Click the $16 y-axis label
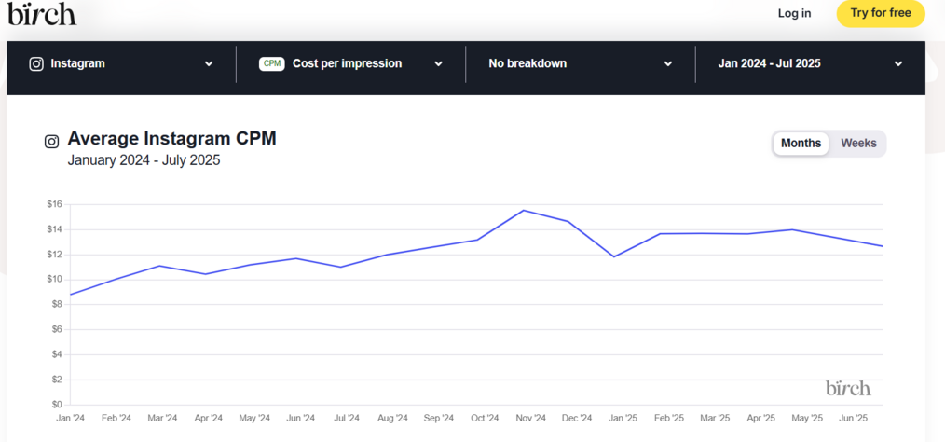Image resolution: width=945 pixels, height=442 pixels. [55, 204]
